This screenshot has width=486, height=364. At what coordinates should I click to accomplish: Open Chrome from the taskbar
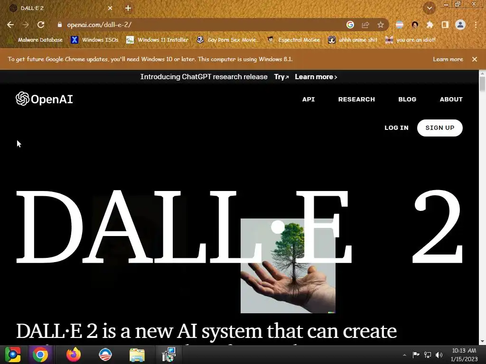click(x=40, y=355)
